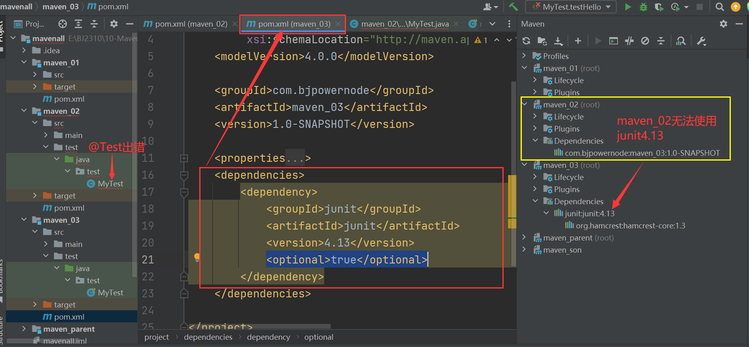Click 'dependencies' breadcrumb at editor bottom
Viewport: 749px width, 347px height.
208,337
